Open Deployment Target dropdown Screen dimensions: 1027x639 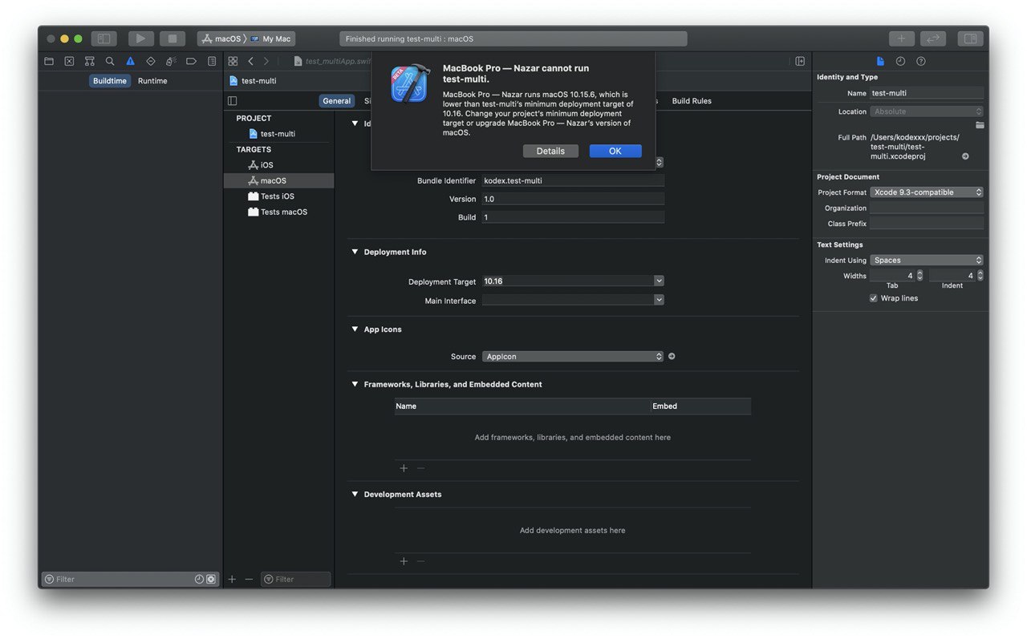(659, 281)
